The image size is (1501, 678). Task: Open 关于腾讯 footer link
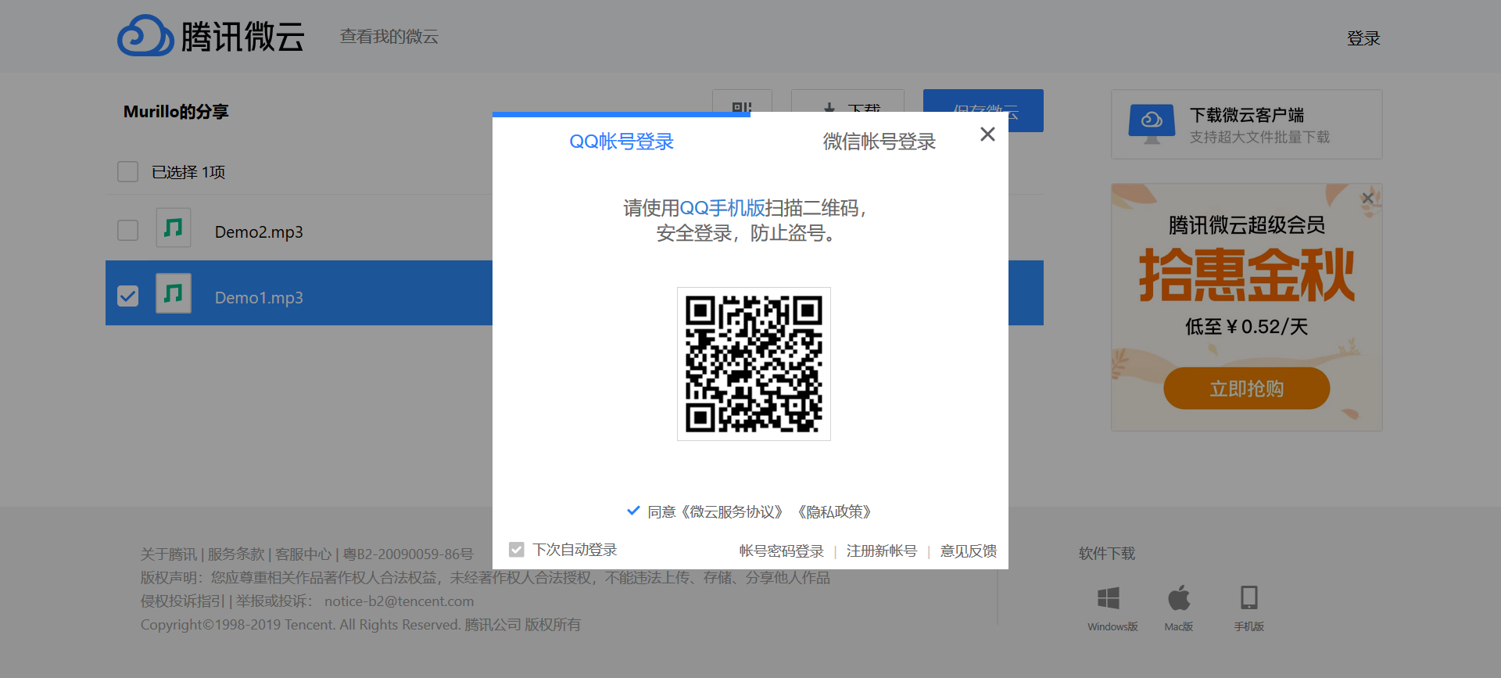[x=169, y=554]
